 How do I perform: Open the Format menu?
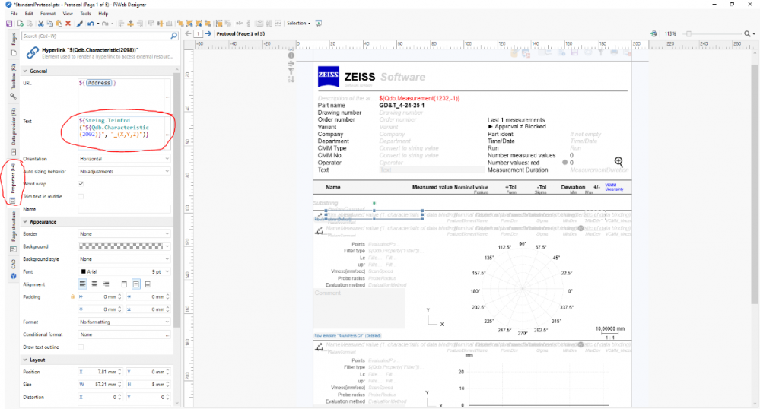[47, 14]
